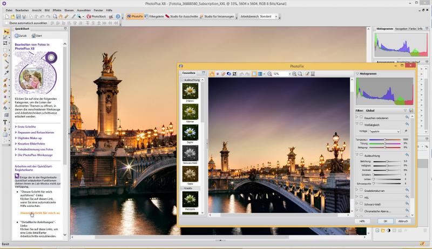The height and width of the screenshot is (249, 432).
Task: Open the Effekte menu
Action: coord(57,10)
